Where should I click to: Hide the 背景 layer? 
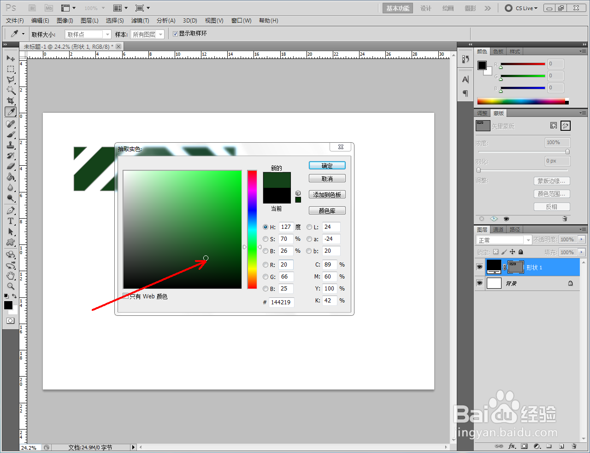tap(479, 283)
